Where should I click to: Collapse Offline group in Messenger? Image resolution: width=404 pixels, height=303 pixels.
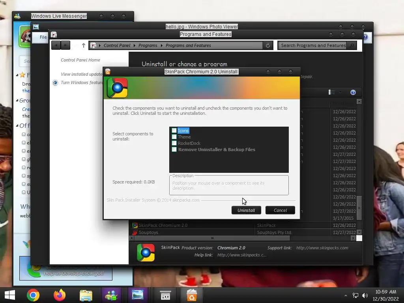click(x=17, y=125)
